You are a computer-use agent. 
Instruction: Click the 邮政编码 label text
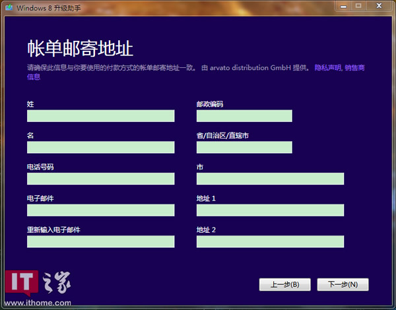[x=210, y=104]
